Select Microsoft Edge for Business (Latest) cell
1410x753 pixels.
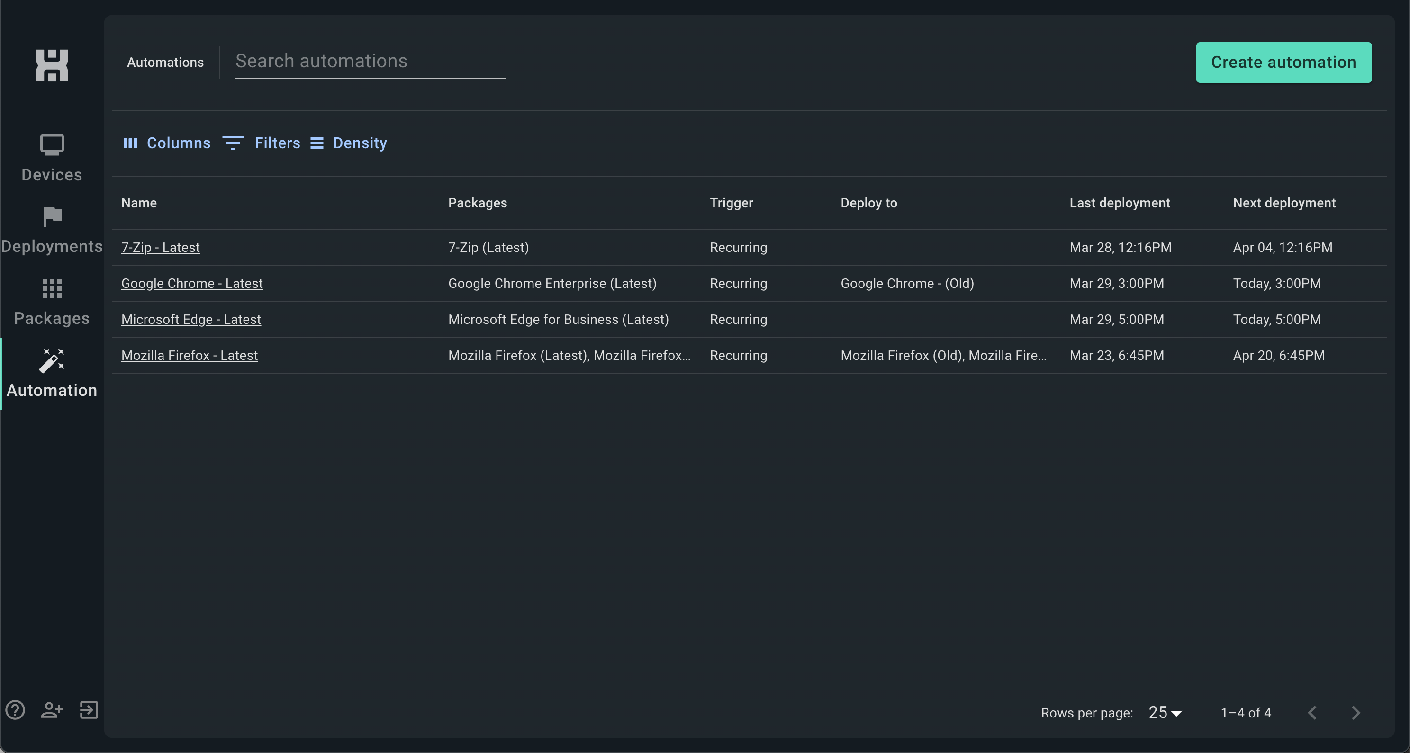(558, 320)
